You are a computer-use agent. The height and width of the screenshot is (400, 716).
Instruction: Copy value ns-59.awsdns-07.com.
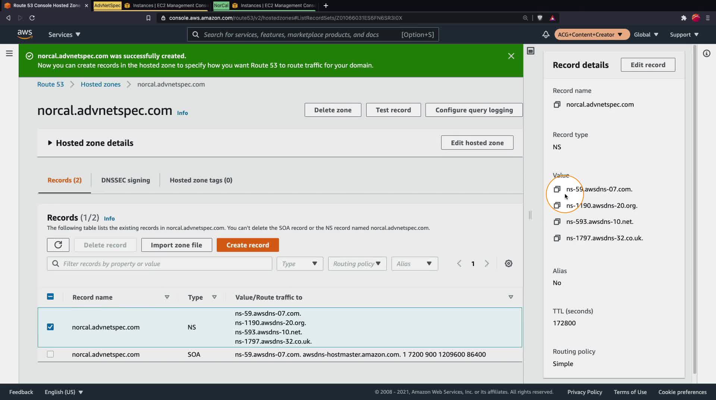557,189
